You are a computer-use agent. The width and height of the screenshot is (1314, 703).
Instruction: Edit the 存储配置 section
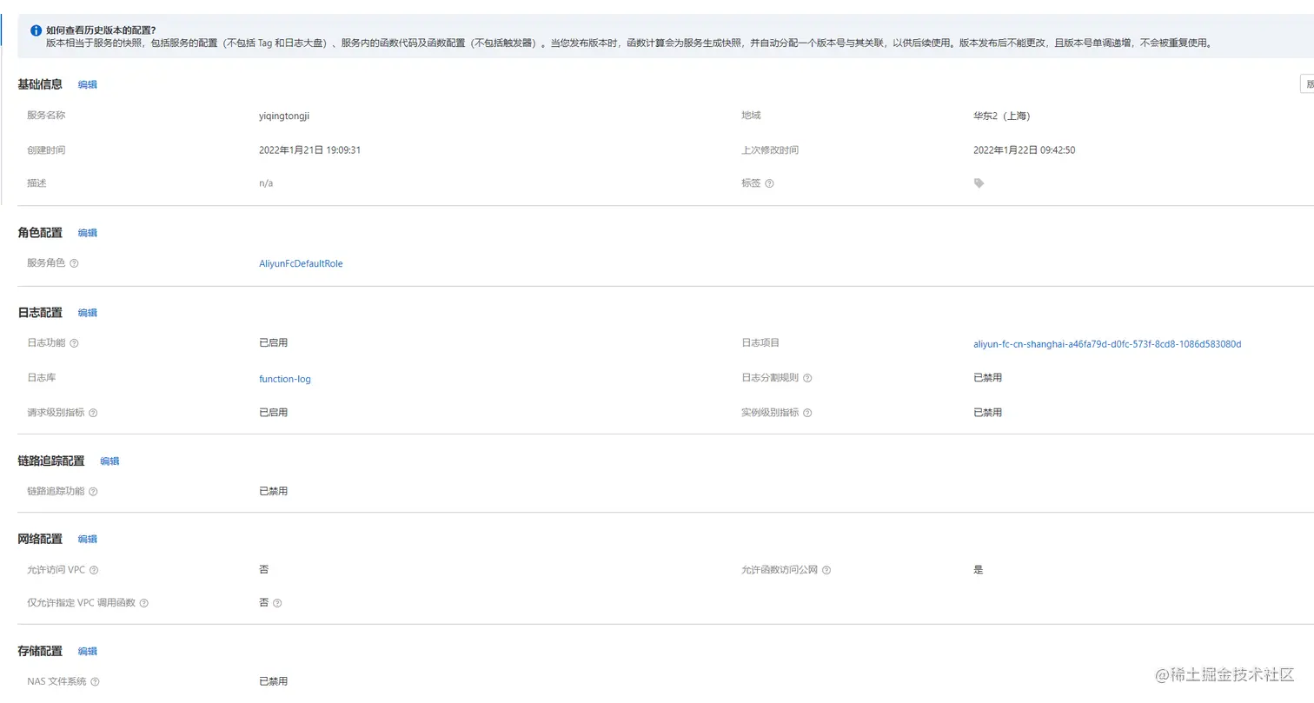click(x=88, y=652)
